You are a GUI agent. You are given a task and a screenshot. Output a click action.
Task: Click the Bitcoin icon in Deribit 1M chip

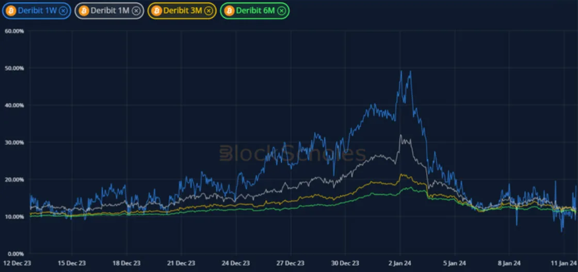(x=83, y=11)
